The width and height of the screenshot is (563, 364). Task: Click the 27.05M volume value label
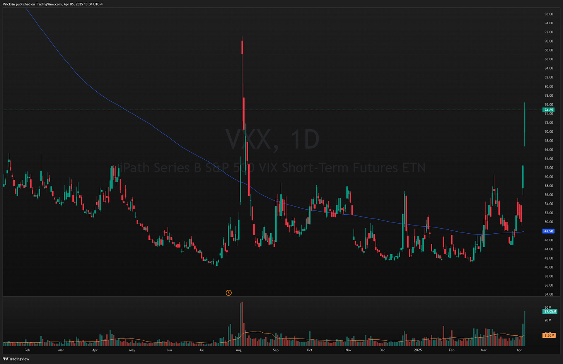click(x=550, y=311)
